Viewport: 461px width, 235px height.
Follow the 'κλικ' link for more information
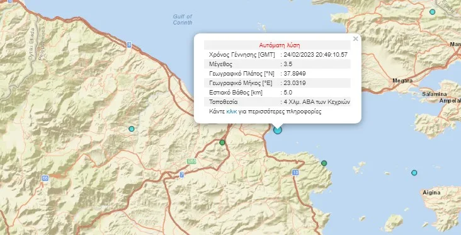click(x=231, y=112)
